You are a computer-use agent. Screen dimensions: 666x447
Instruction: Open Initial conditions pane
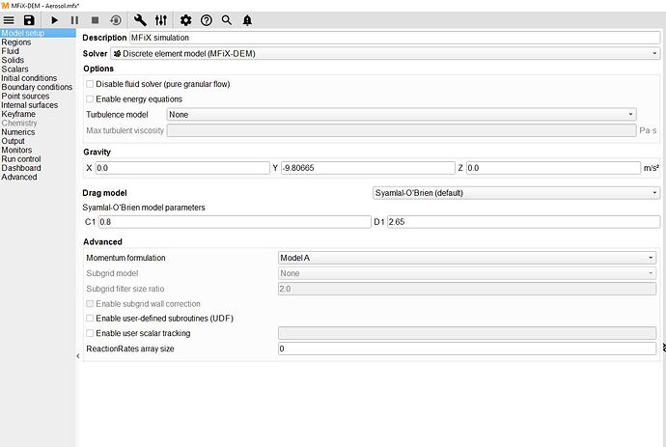click(29, 78)
